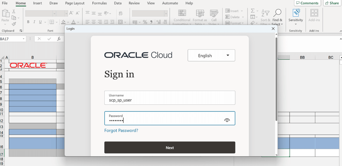Click the Username input field

pyautogui.click(x=170, y=97)
